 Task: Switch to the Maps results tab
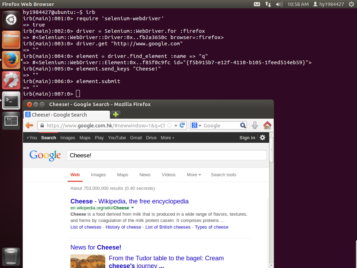[x=122, y=174]
